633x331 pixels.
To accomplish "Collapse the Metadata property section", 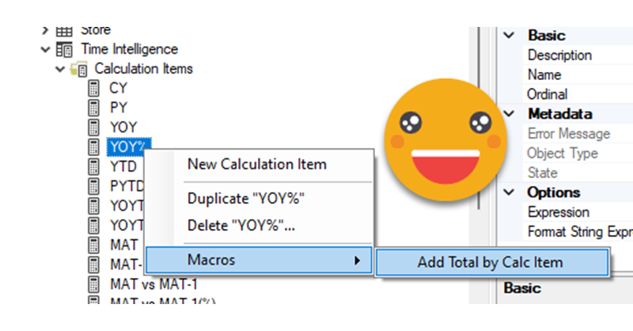I will 510,114.
